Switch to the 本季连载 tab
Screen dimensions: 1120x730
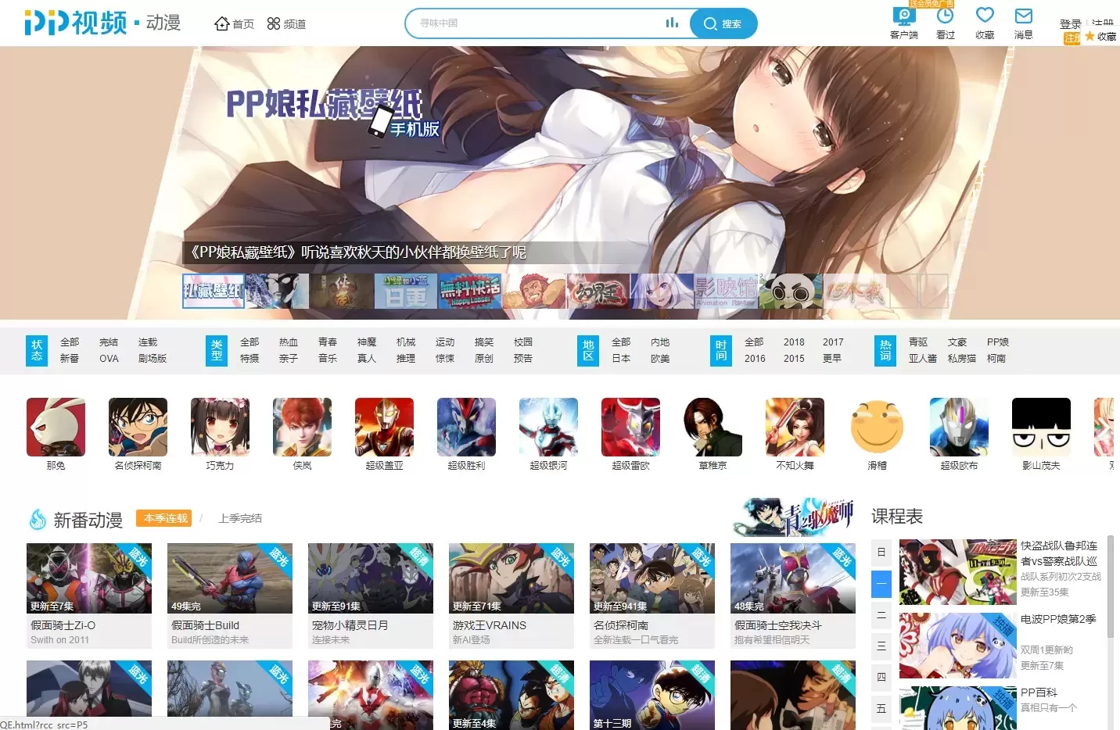pos(165,518)
